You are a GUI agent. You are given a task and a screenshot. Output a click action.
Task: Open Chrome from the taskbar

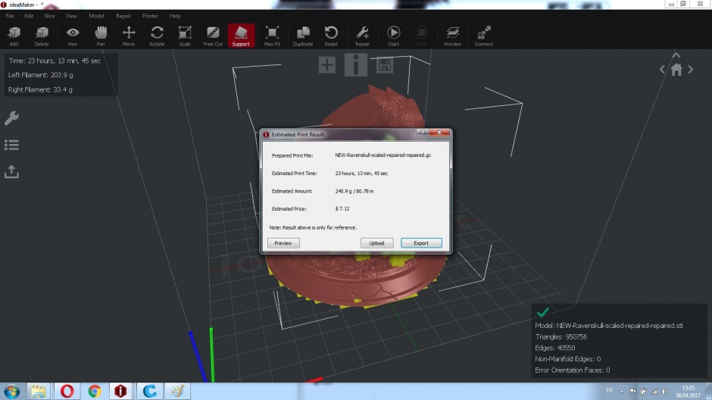click(x=95, y=392)
